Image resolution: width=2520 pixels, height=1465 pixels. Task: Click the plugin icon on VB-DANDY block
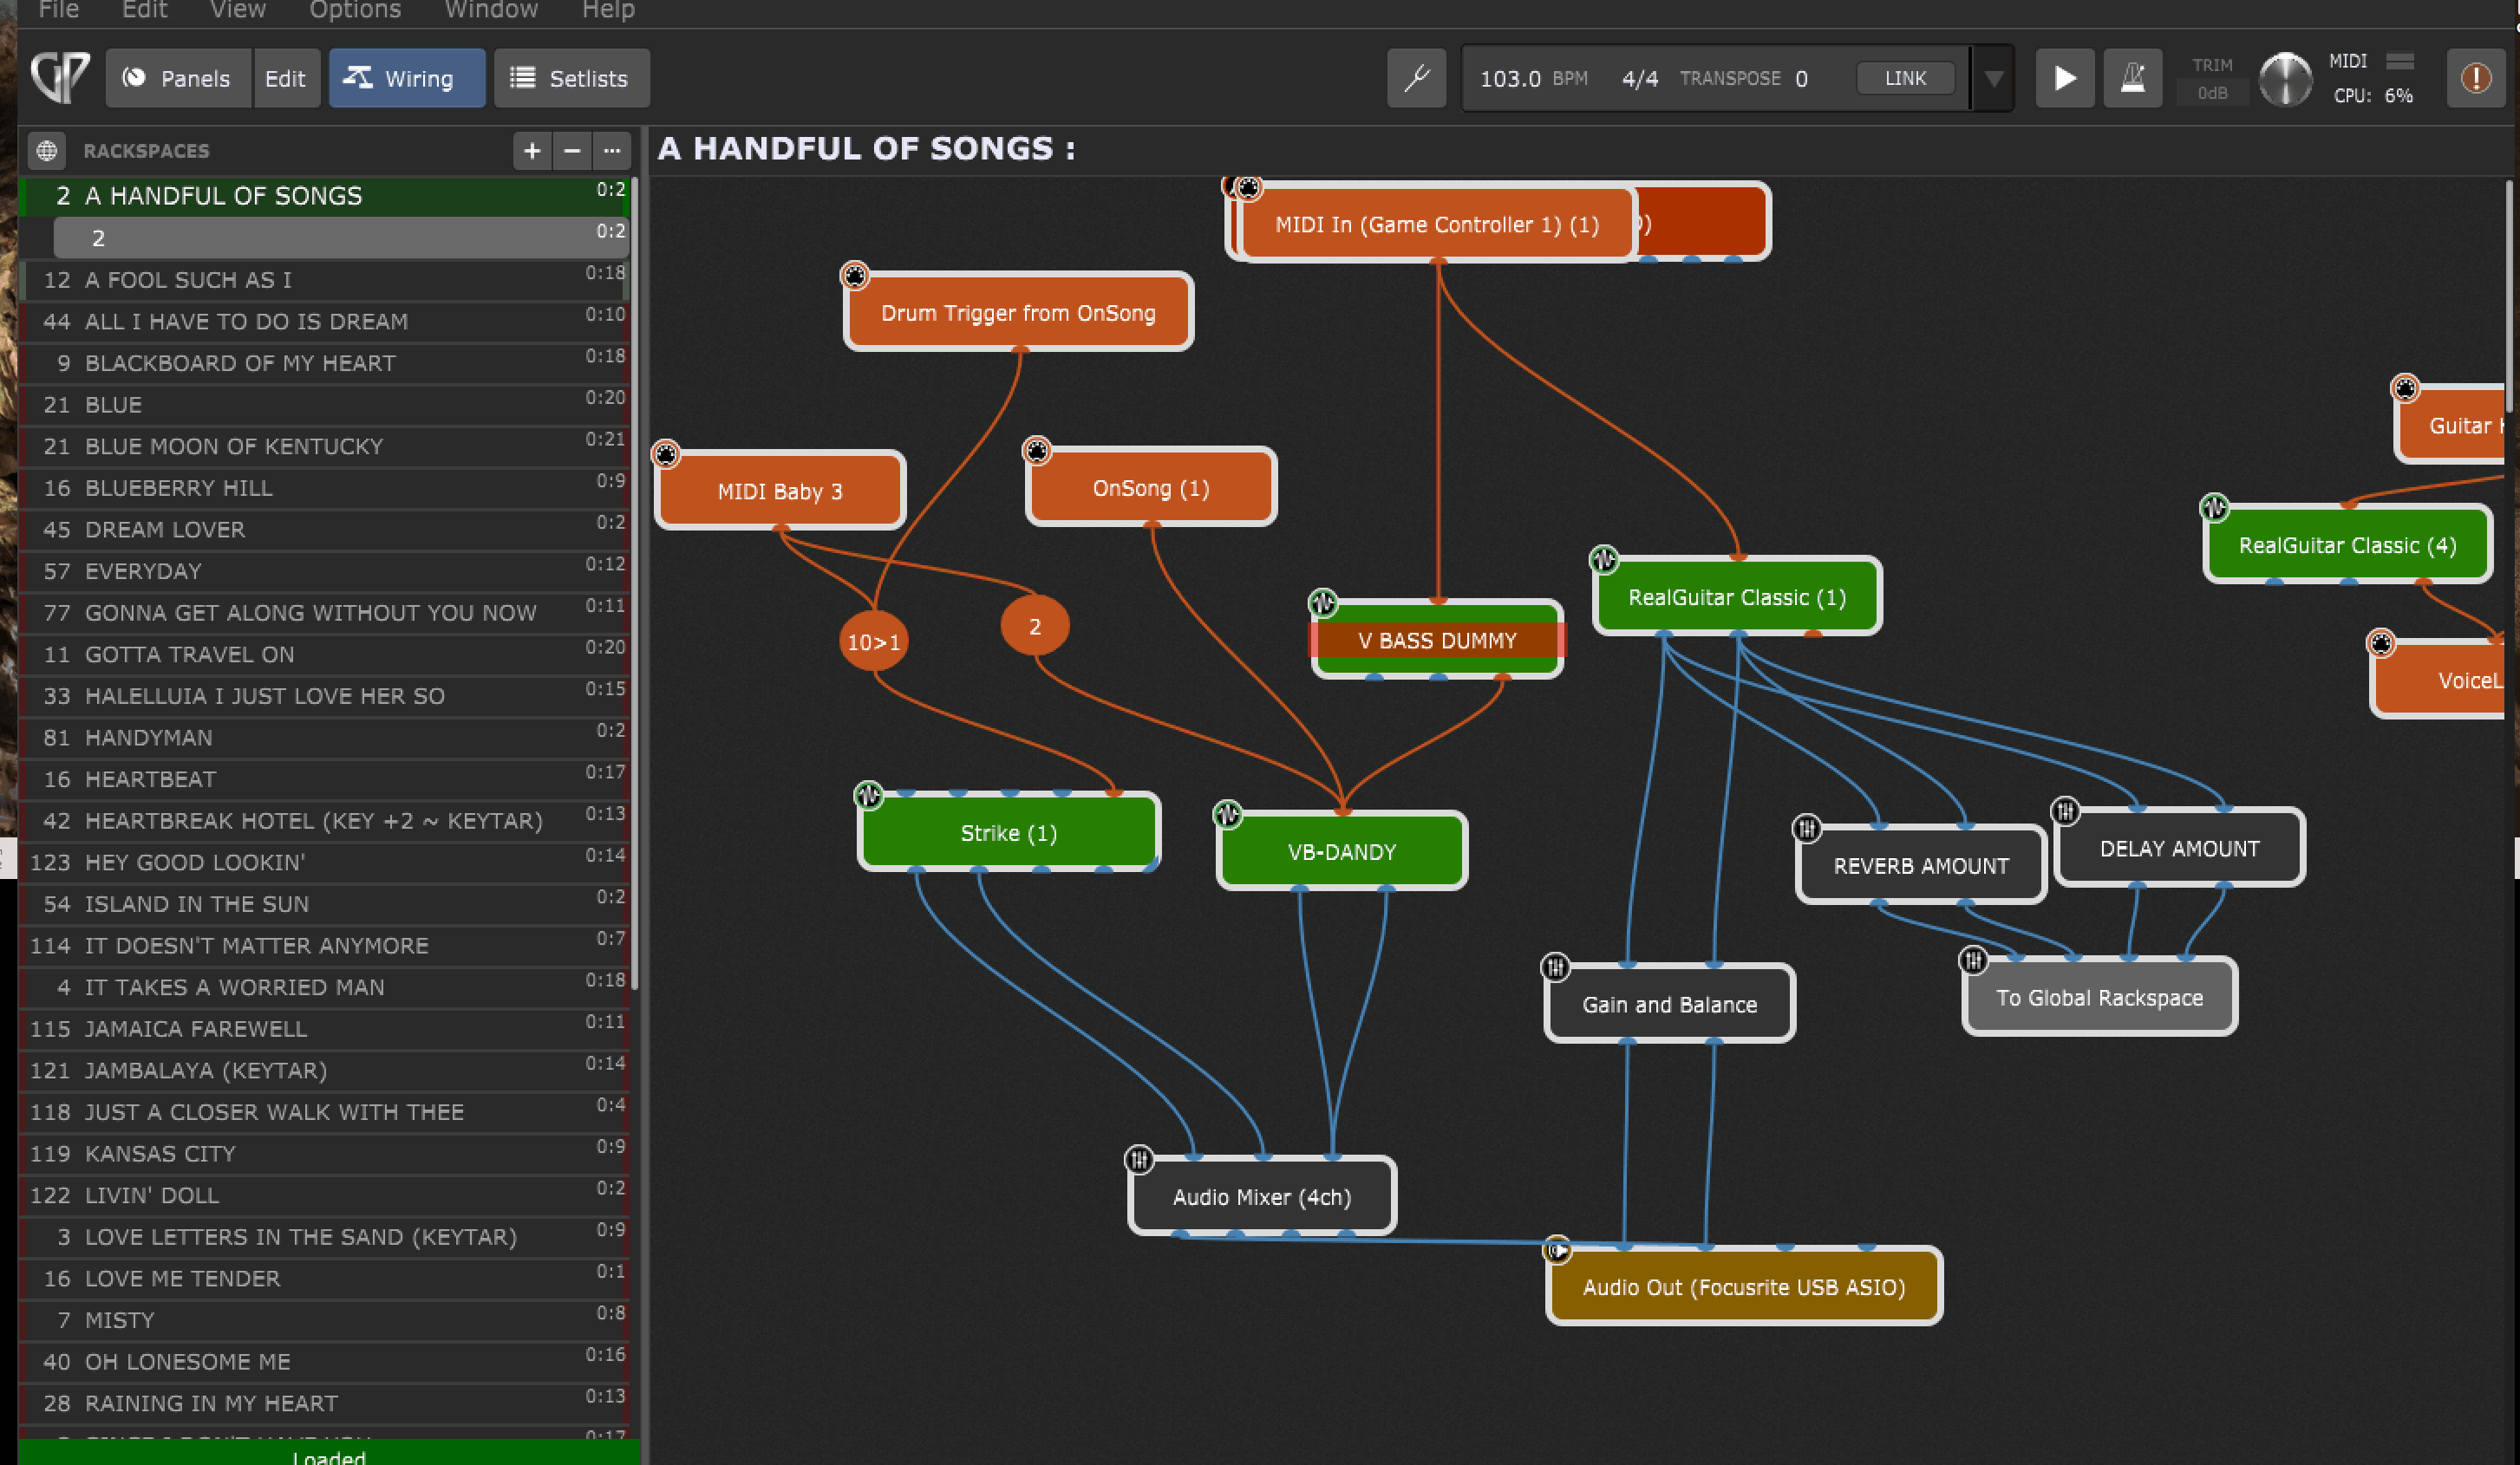coord(1227,815)
